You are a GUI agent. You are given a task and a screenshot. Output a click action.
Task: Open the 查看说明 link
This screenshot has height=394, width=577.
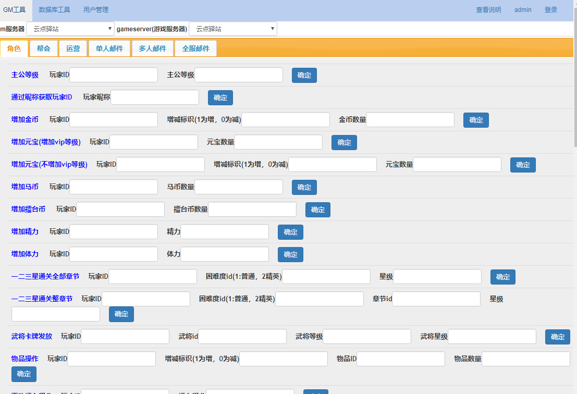[x=488, y=10]
